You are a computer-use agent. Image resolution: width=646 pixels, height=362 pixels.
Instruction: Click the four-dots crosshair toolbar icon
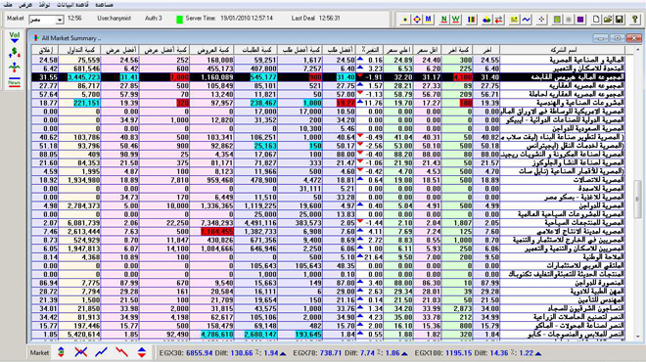541,20
